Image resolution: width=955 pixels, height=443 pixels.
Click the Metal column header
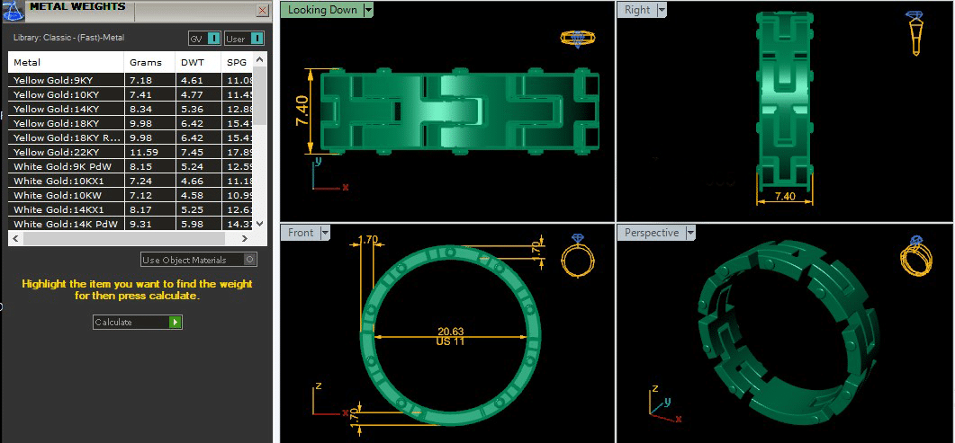click(66, 62)
